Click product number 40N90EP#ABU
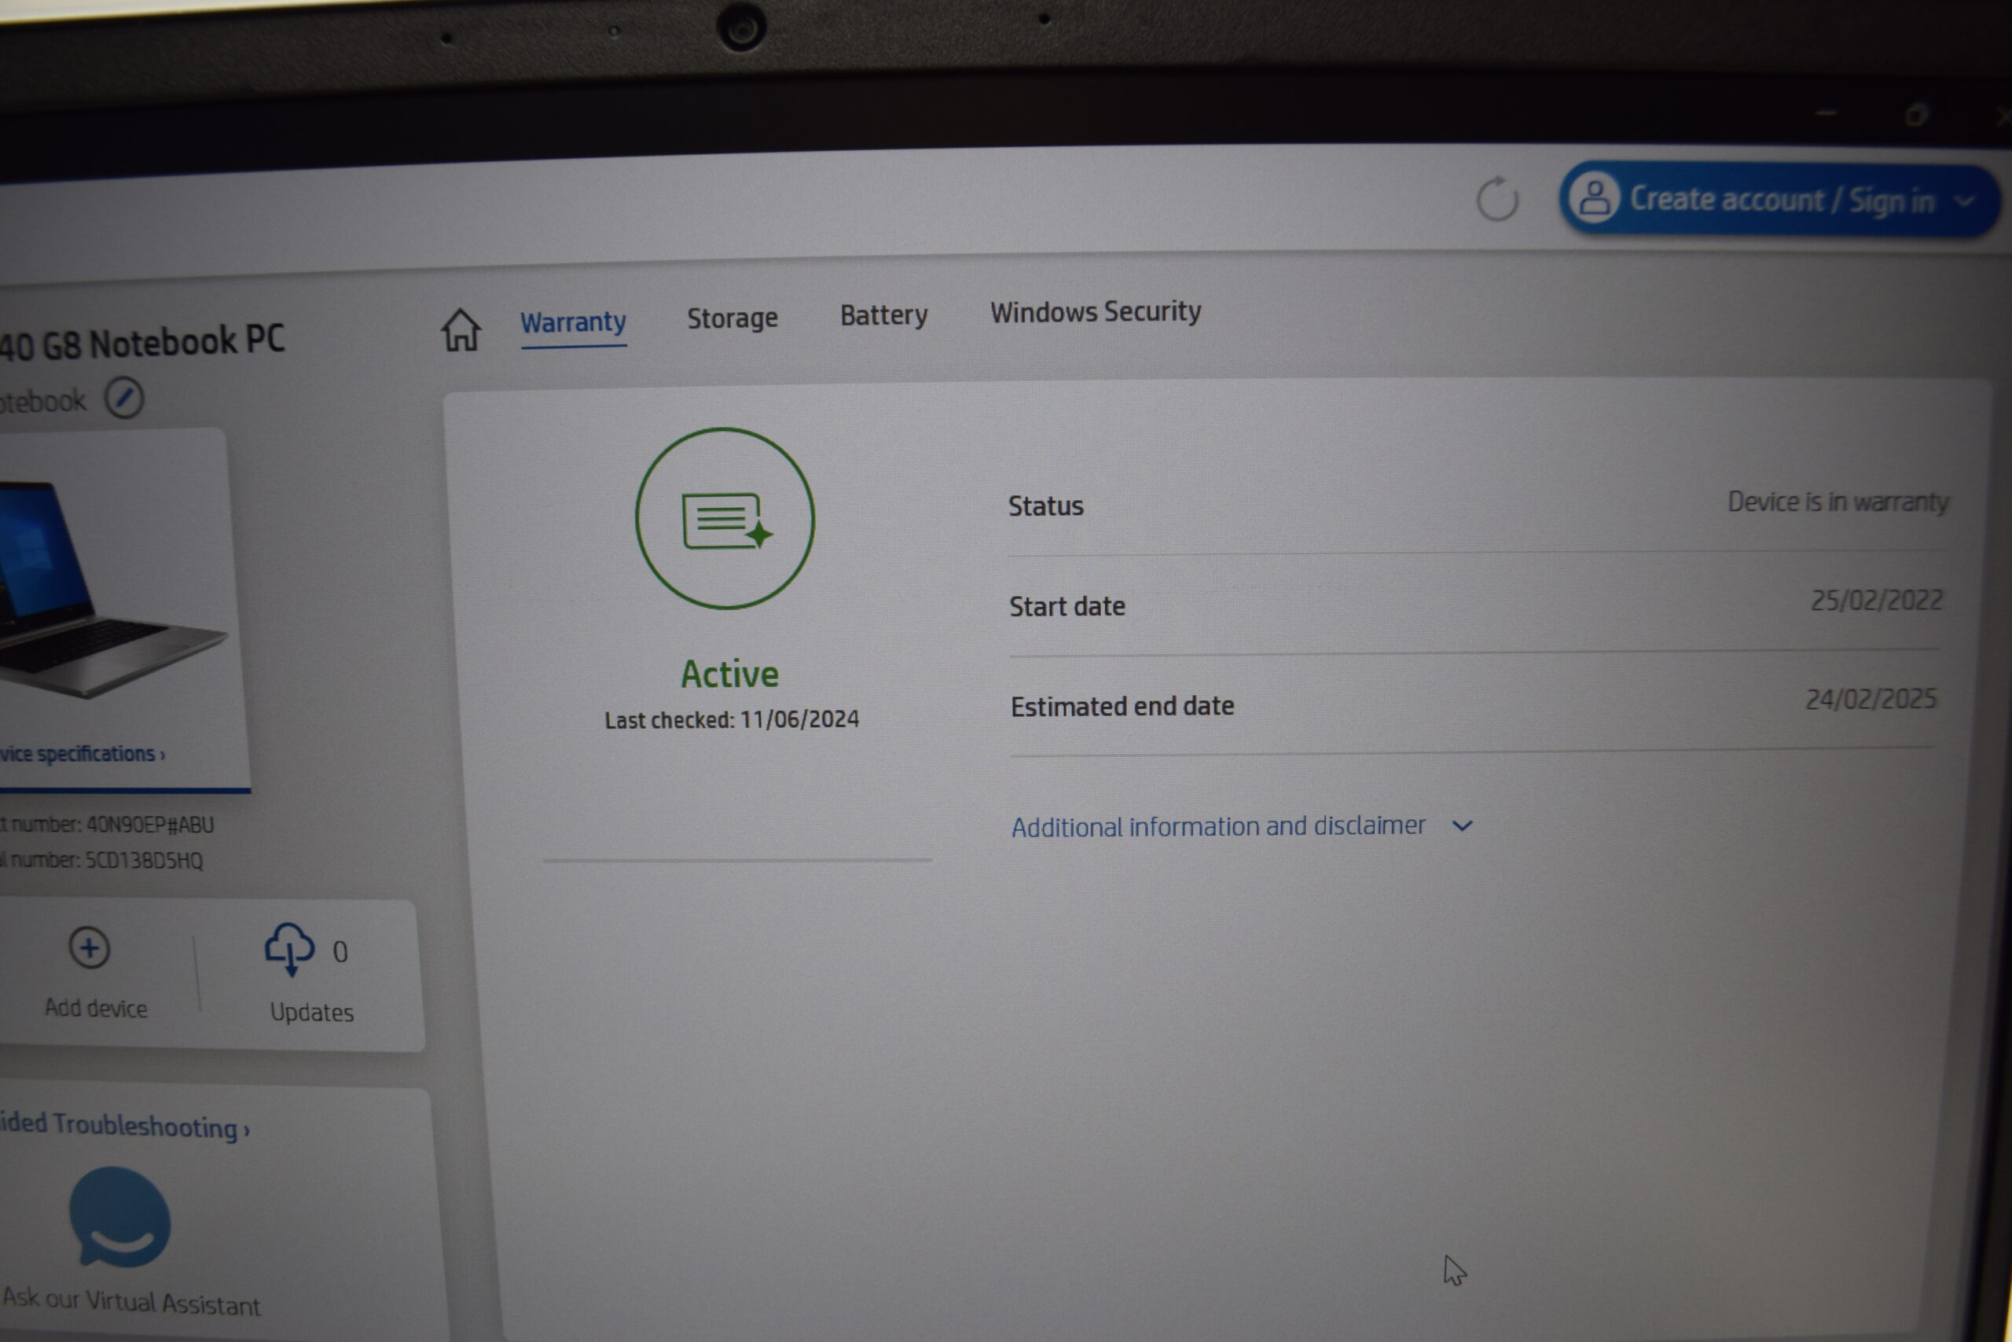 click(149, 825)
